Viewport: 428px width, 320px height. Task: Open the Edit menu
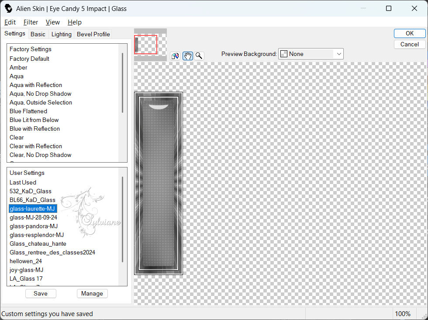(10, 22)
